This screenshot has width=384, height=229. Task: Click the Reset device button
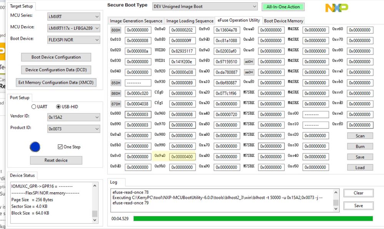[x=56, y=160]
